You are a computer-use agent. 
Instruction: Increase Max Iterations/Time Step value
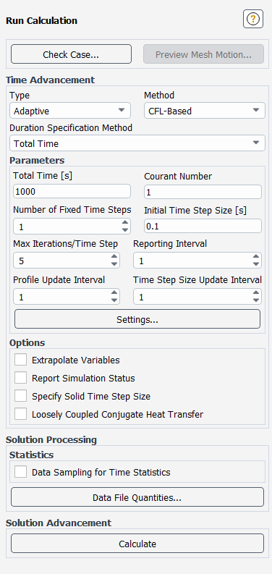[114, 257]
